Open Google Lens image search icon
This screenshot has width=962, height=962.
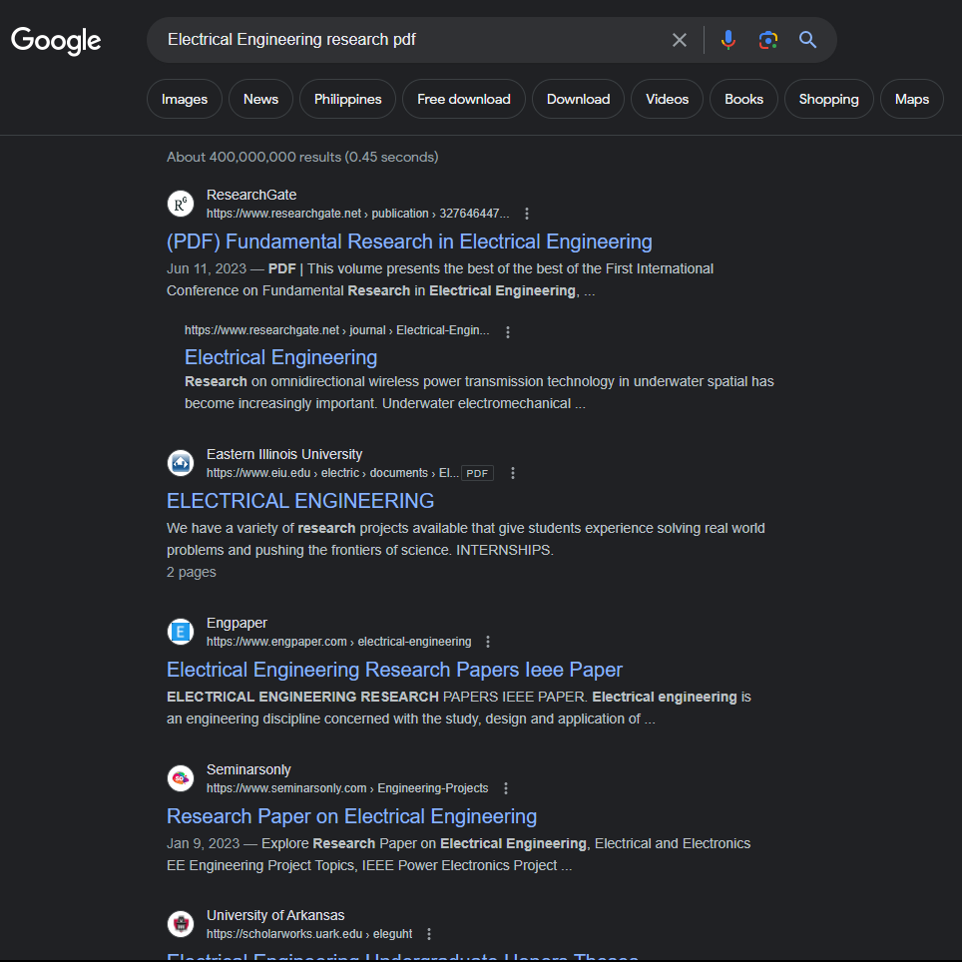pyautogui.click(x=768, y=40)
